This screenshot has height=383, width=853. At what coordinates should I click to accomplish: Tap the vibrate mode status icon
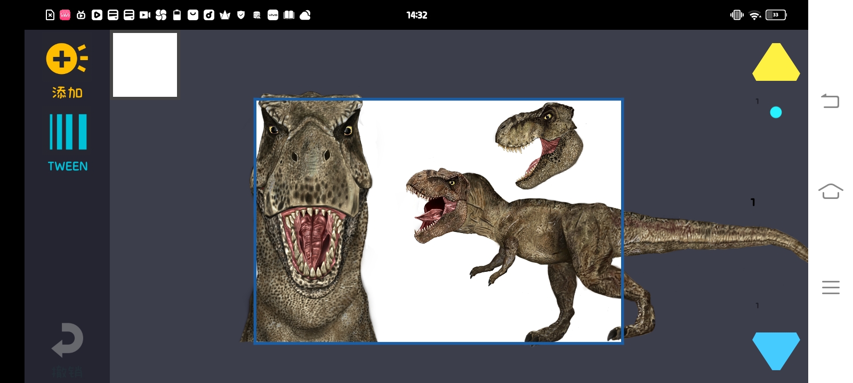click(737, 15)
